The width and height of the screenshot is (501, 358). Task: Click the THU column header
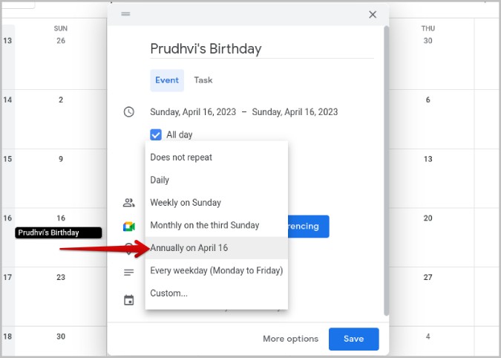428,28
